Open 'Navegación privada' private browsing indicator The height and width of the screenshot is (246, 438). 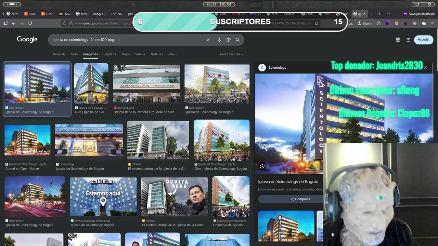pos(419,14)
